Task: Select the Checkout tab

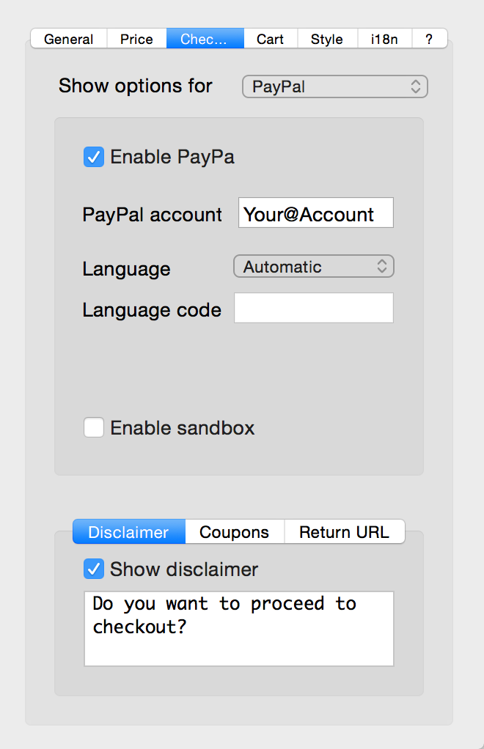Action: click(x=205, y=39)
